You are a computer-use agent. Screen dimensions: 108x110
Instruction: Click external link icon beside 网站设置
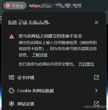pyautogui.click(x=97, y=103)
